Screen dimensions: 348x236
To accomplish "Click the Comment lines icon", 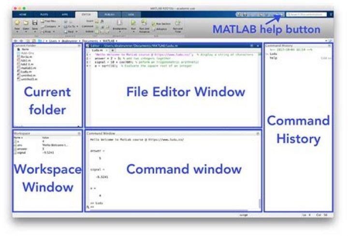I will [97, 27].
